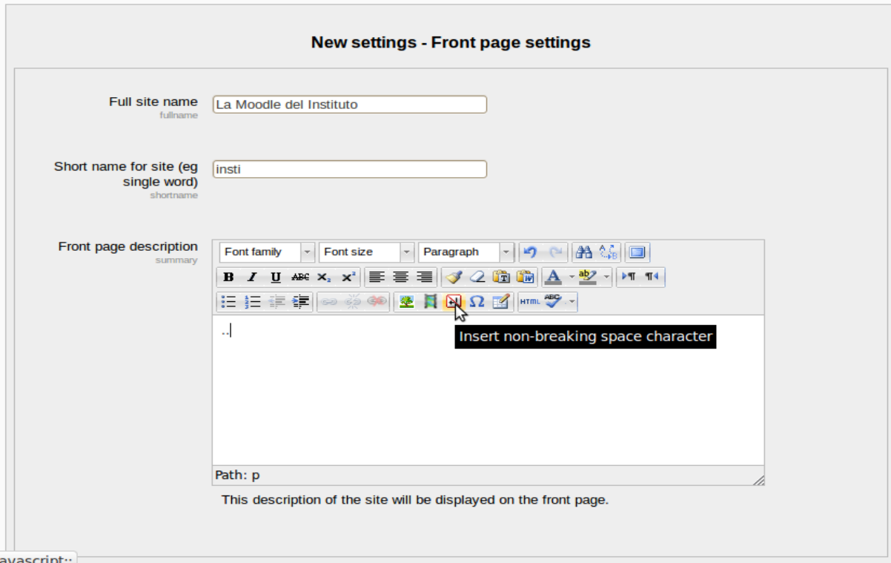Image resolution: width=891 pixels, height=563 pixels.
Task: Insert embedded media with filmstrip icon
Action: [x=430, y=302]
